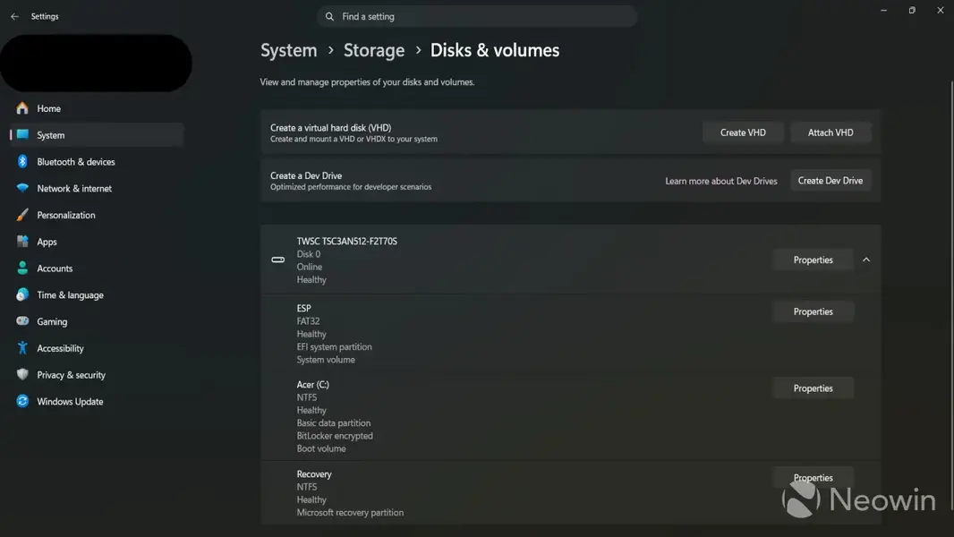Click Create VHD button

coord(743,132)
